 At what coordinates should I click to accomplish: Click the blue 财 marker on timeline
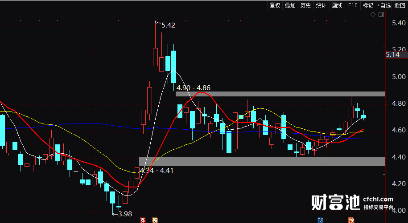320,220
